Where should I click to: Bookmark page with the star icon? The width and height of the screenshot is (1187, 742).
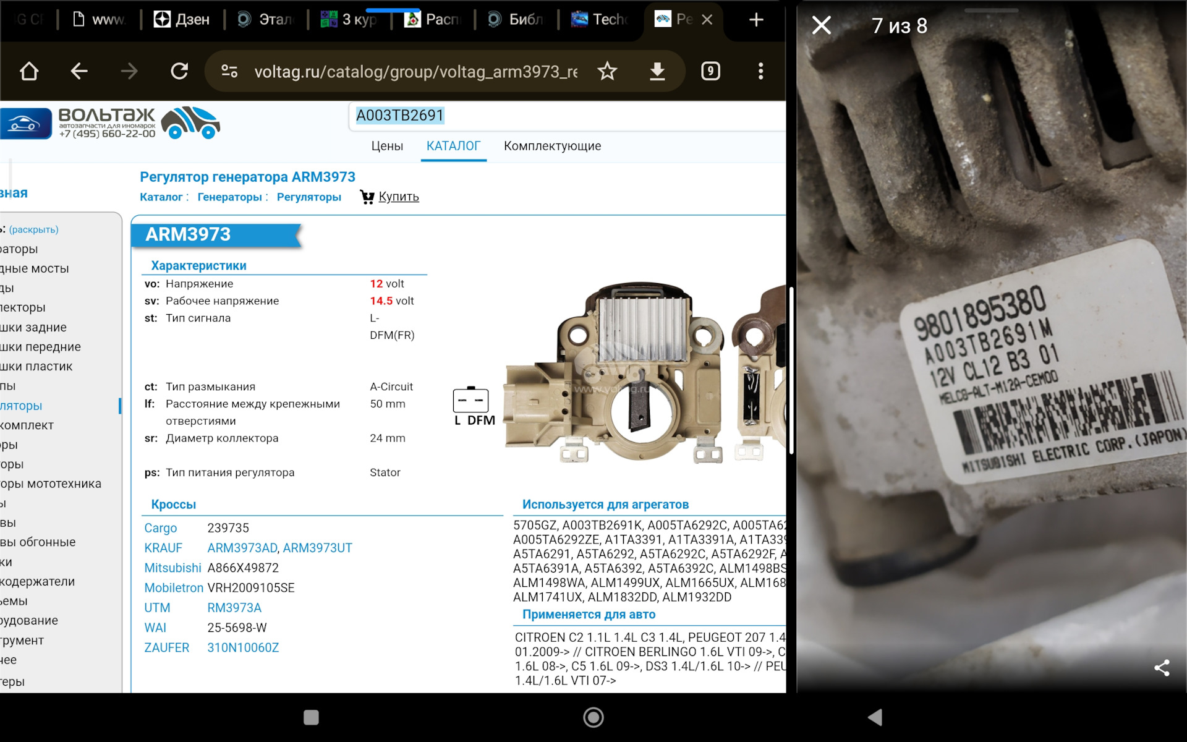pos(607,71)
